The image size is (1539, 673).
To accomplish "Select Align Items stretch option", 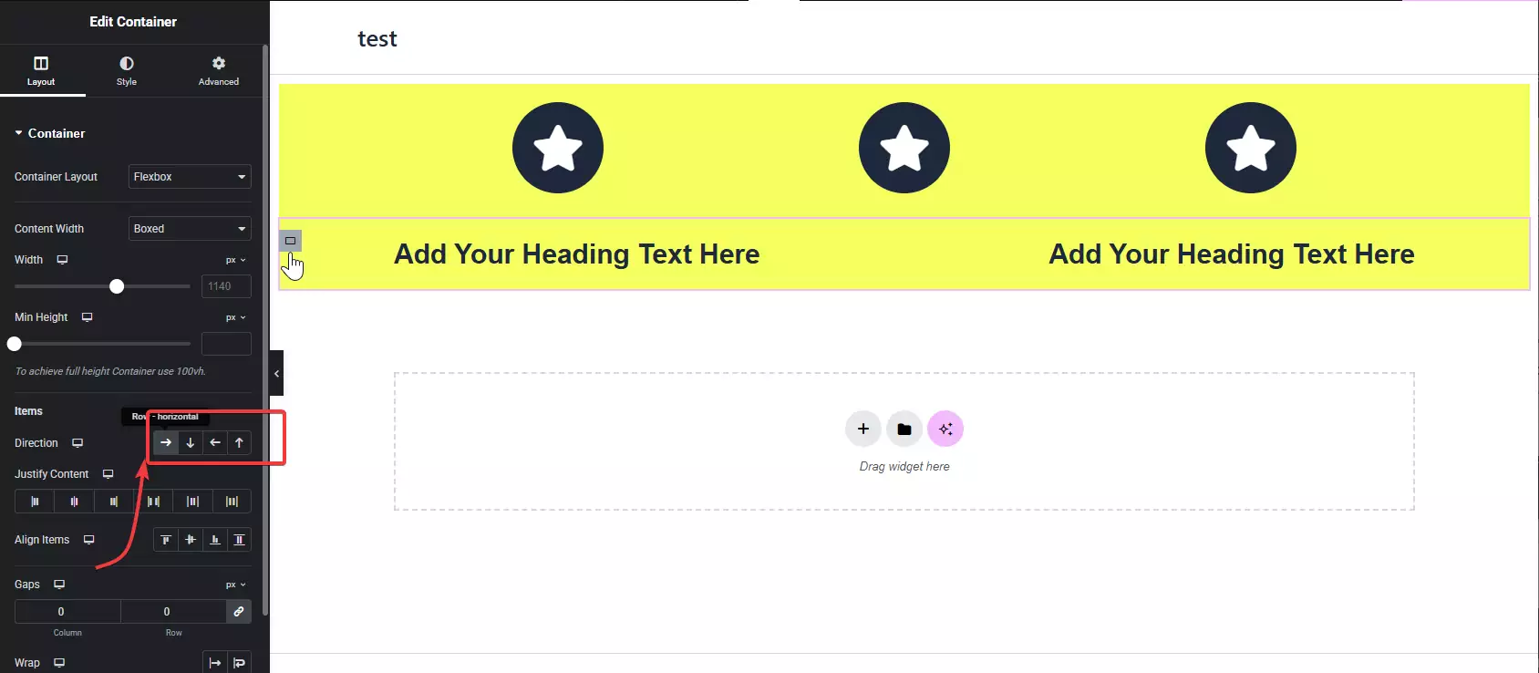I will coord(239,540).
